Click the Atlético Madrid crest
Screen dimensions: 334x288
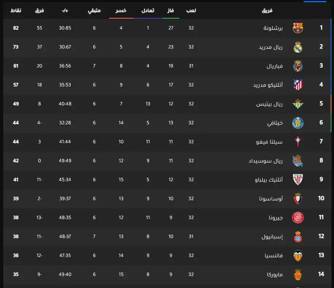298,85
